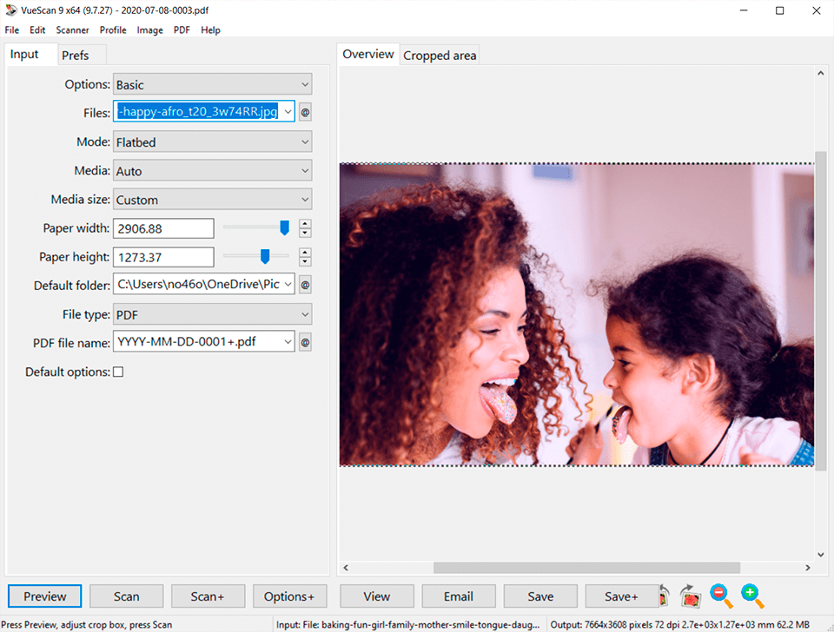Image resolution: width=834 pixels, height=632 pixels.
Task: Switch to the Cropped area tab
Action: (x=440, y=56)
